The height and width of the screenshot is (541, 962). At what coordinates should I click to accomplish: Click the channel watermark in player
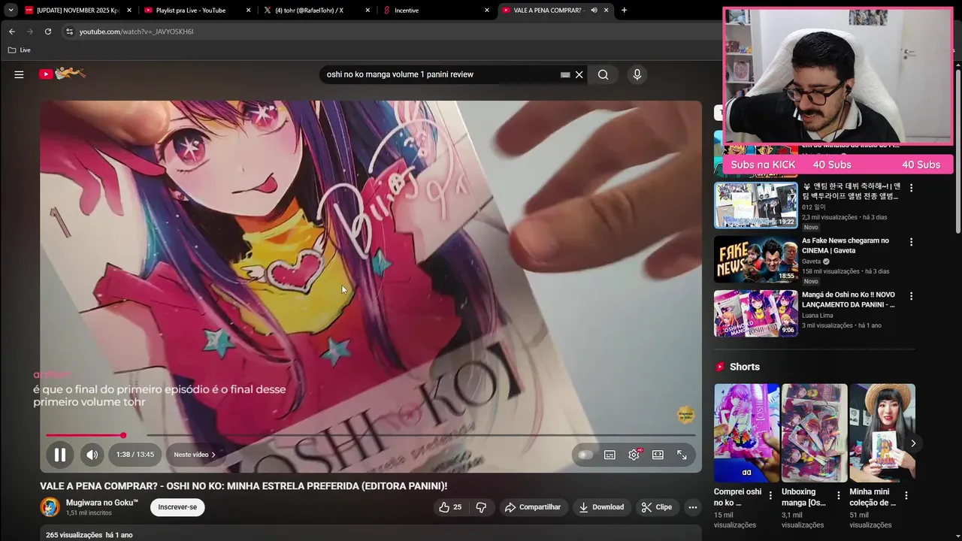685,415
